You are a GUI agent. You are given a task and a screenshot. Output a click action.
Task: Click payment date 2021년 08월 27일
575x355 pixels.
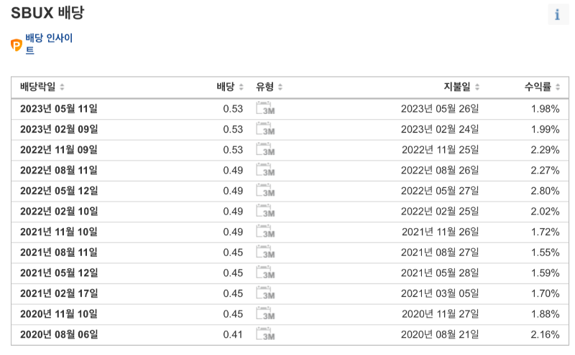click(440, 252)
